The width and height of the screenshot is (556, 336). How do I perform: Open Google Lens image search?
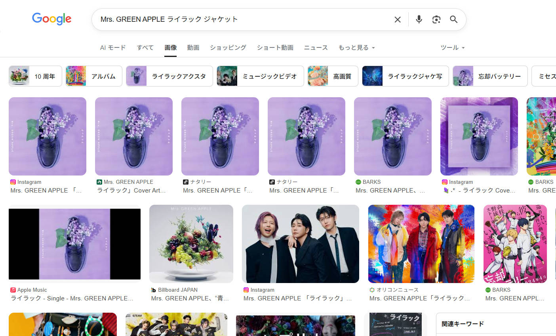(436, 19)
